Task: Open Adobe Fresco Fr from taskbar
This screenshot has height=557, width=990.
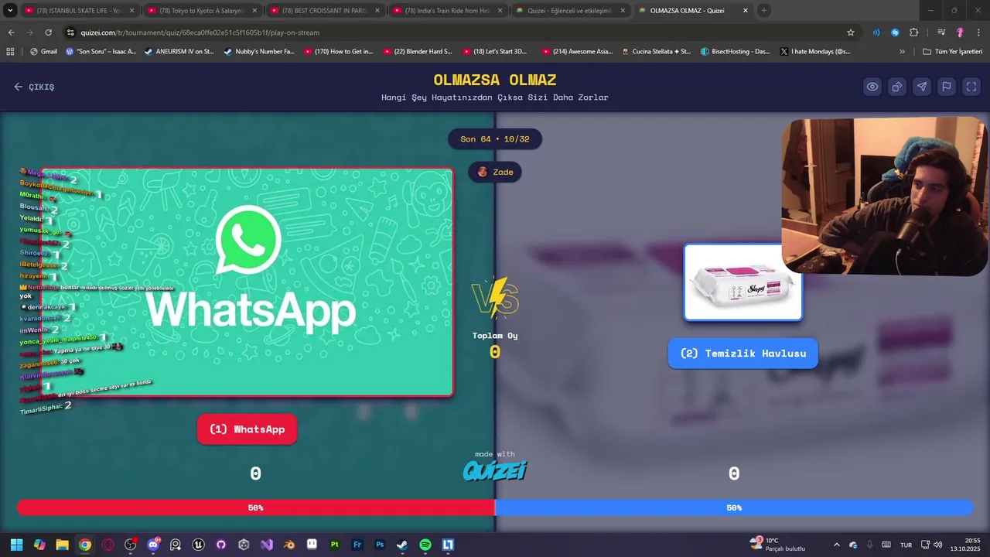Action: pyautogui.click(x=357, y=545)
